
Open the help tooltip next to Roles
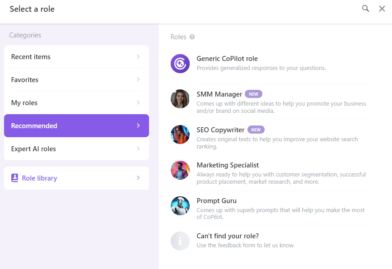coord(193,37)
